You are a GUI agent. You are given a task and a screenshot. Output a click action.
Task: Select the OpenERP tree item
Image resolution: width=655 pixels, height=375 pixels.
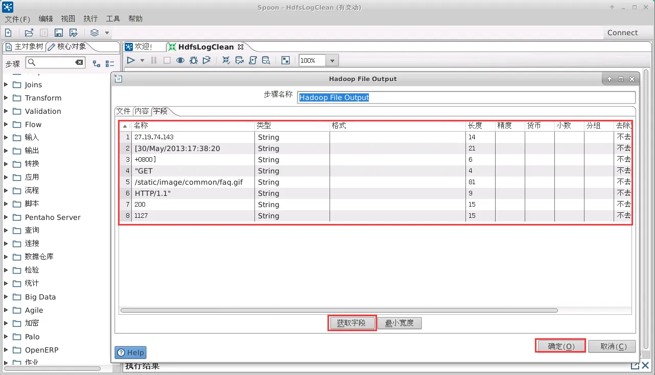click(x=41, y=350)
